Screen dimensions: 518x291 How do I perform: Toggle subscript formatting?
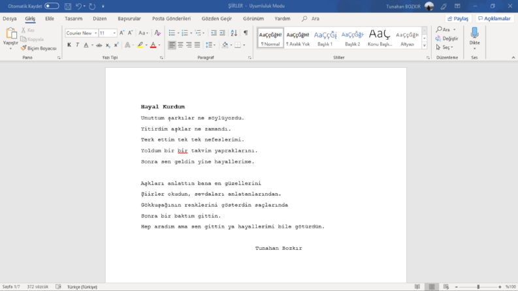(108, 45)
